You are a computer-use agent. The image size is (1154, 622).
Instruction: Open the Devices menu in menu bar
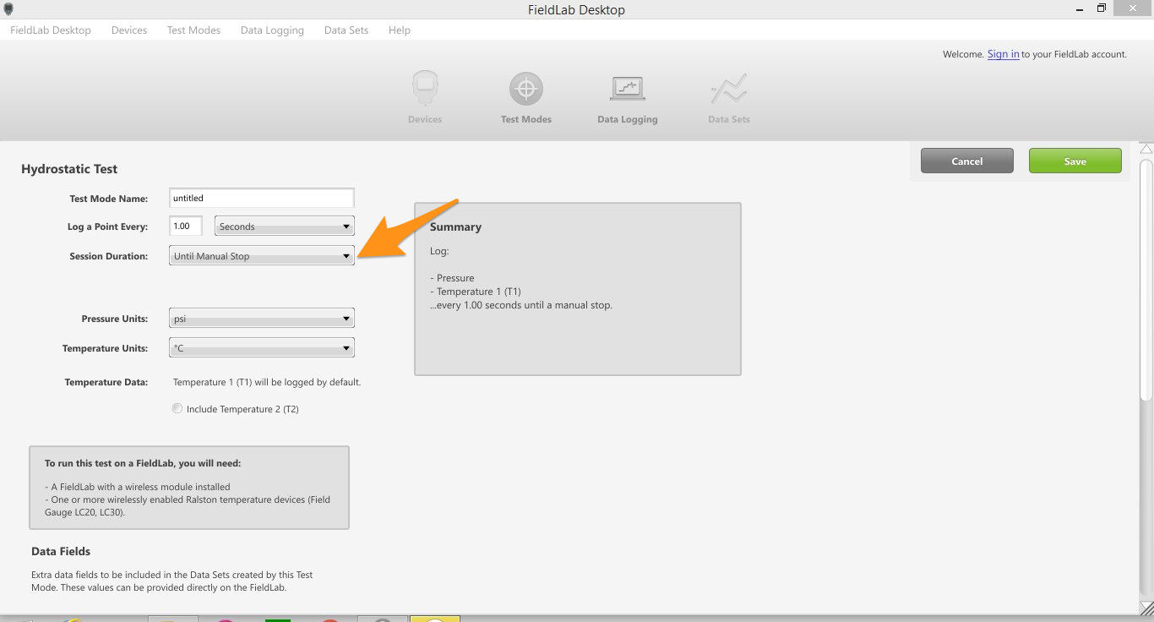129,30
